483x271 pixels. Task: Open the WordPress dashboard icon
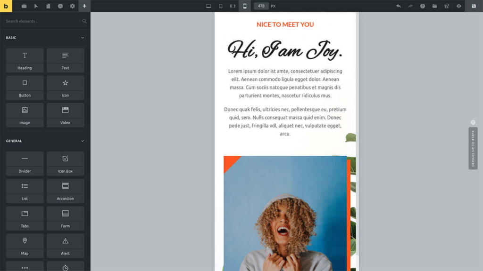click(x=447, y=6)
